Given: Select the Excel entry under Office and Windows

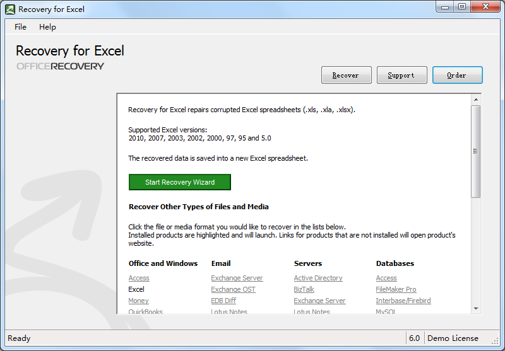Looking at the screenshot, I should click(x=136, y=289).
